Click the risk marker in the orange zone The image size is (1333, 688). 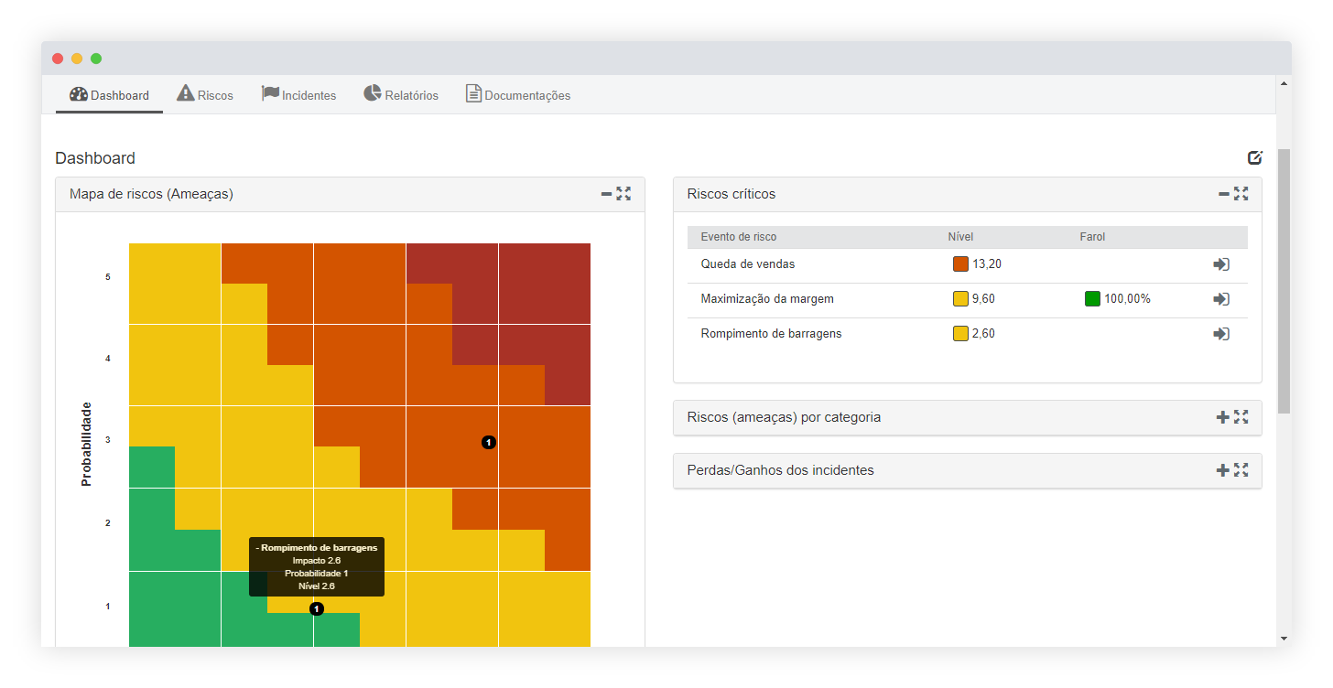(489, 443)
